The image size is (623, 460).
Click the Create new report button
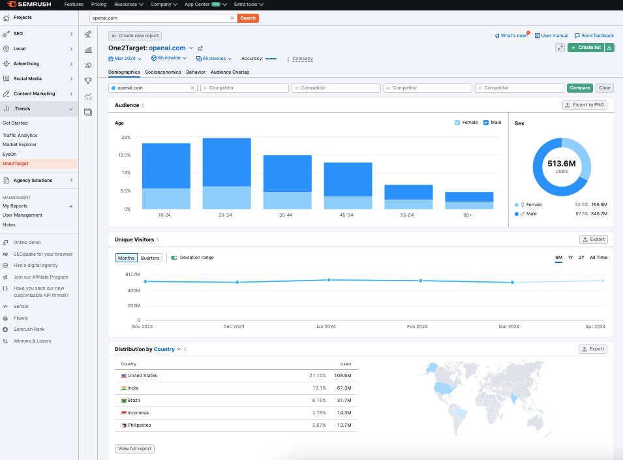pyautogui.click(x=135, y=36)
